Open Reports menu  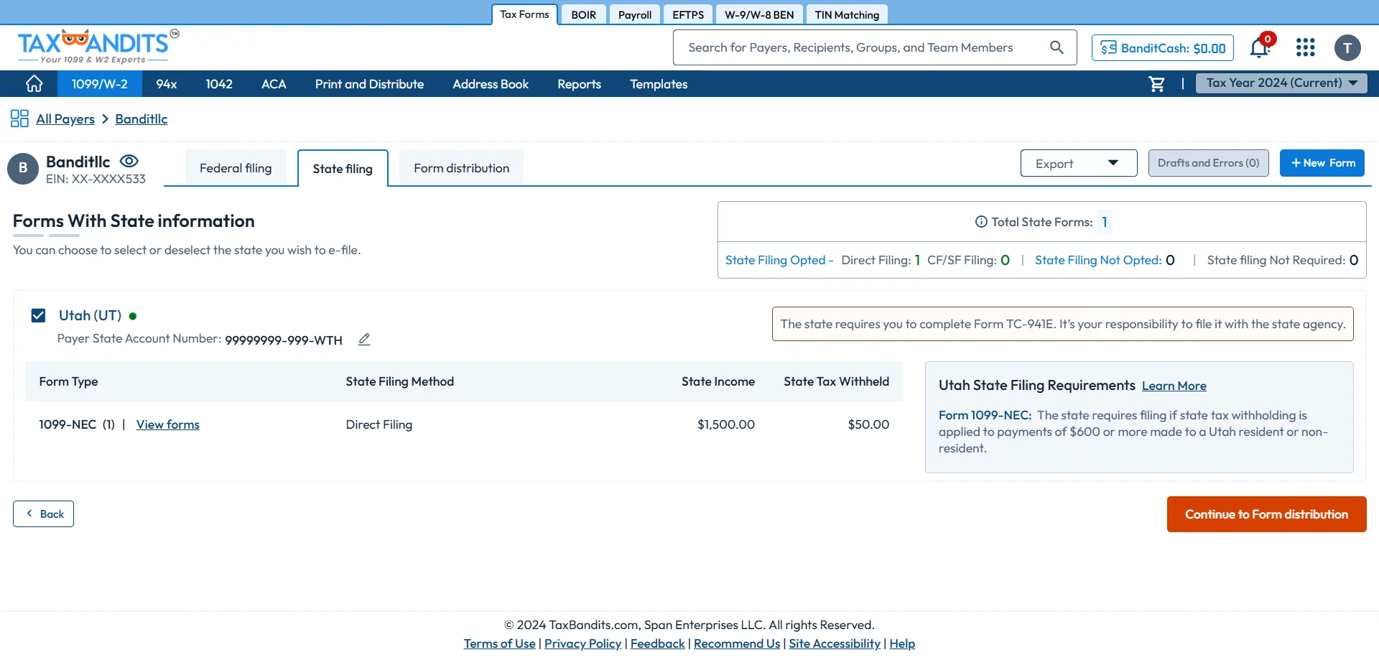tap(579, 84)
